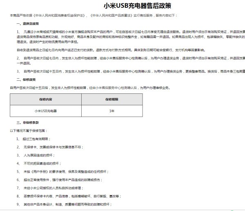Click return clause 1 starting 凡通过小米商城

(131, 37)
